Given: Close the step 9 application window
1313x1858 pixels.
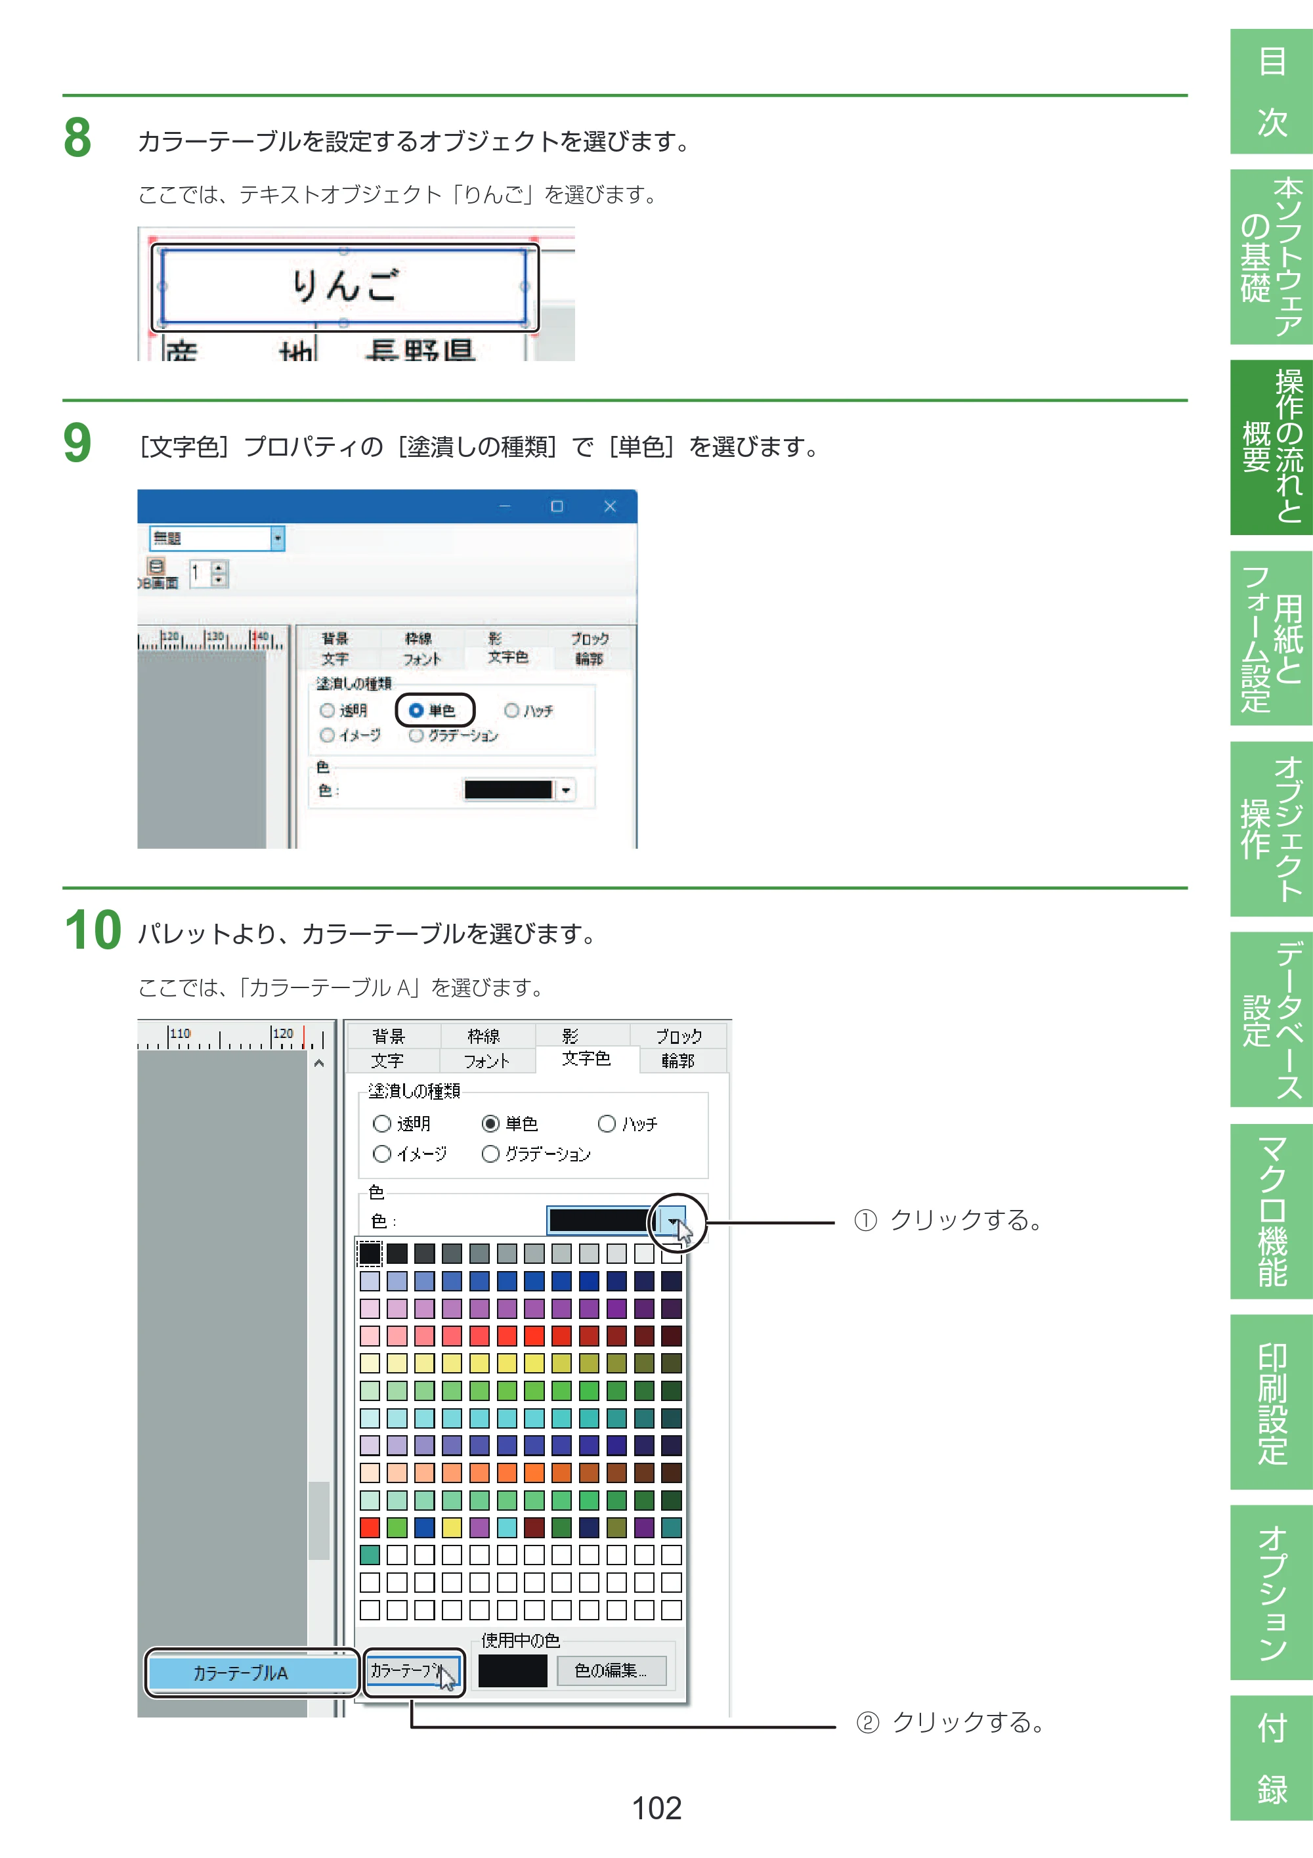Looking at the screenshot, I should point(610,507).
